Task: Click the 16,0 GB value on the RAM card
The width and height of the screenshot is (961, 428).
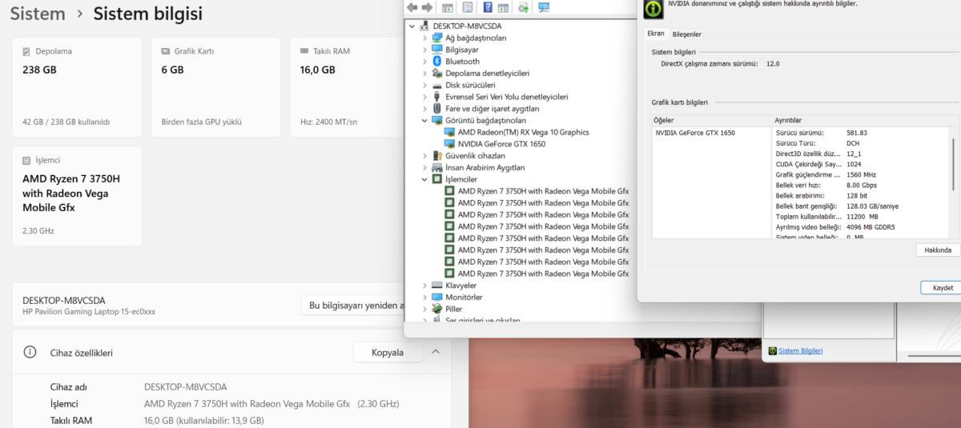Action: point(318,70)
